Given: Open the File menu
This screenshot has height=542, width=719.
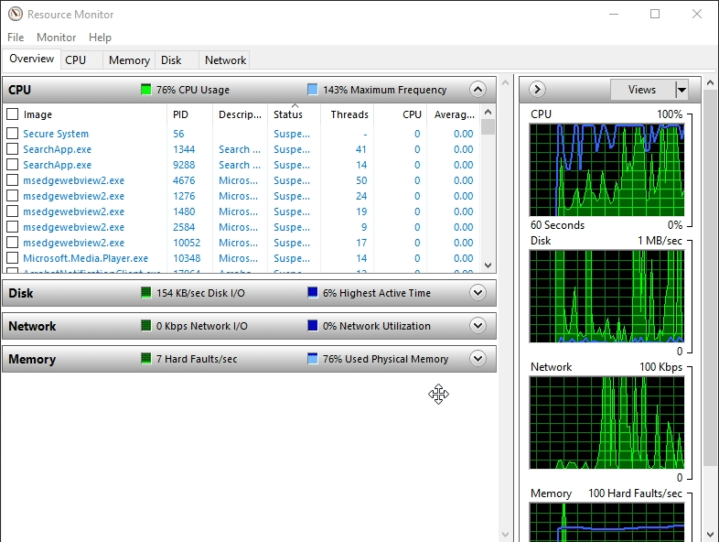Looking at the screenshot, I should point(16,38).
